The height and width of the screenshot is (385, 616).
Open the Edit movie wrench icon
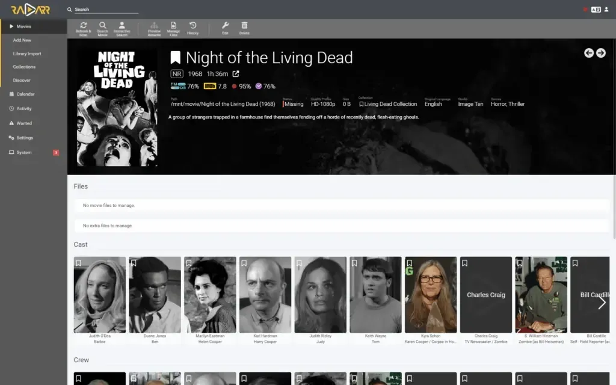(x=225, y=26)
